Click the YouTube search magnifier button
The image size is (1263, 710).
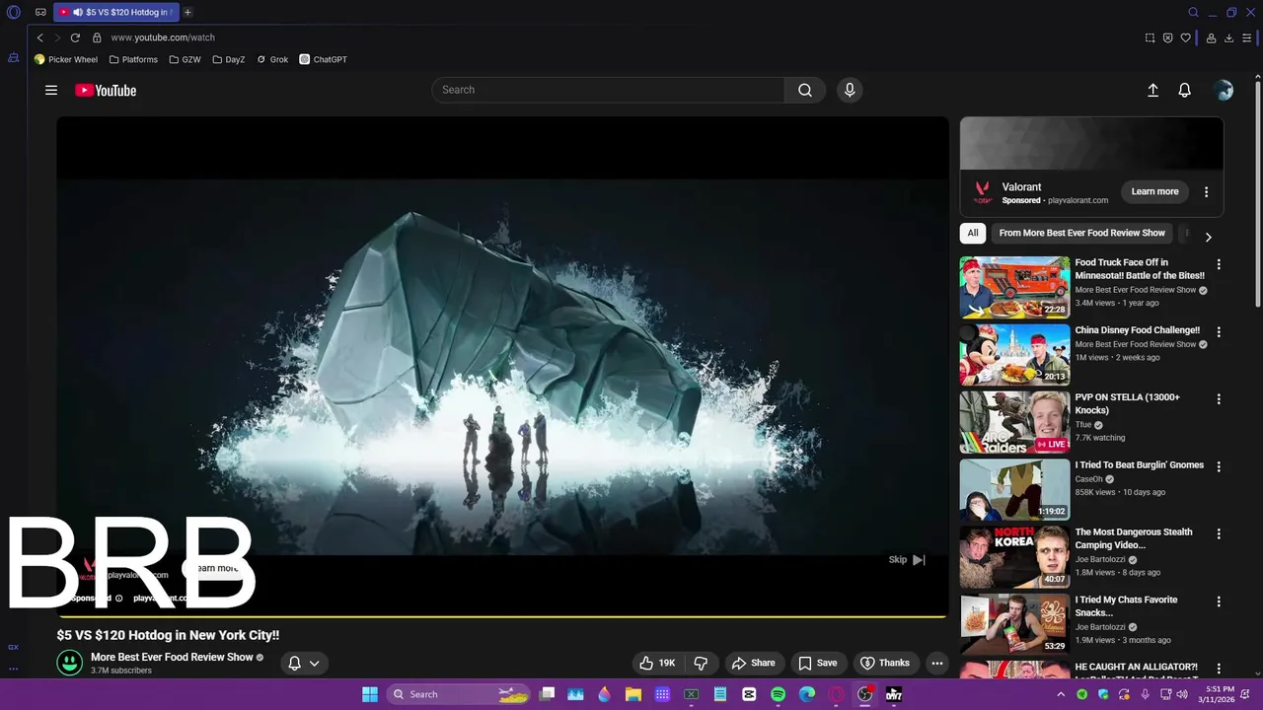[805, 90]
